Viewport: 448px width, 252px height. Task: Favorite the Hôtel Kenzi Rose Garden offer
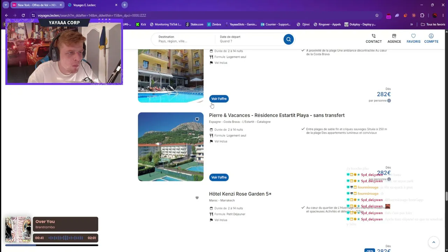197,198
